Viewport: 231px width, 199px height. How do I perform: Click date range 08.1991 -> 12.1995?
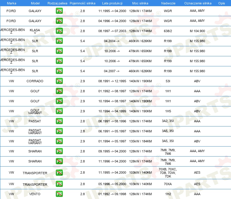click(x=112, y=81)
